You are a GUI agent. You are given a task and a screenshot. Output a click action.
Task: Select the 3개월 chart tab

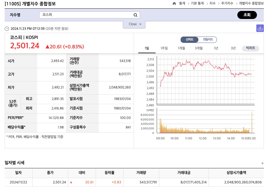point(199,48)
